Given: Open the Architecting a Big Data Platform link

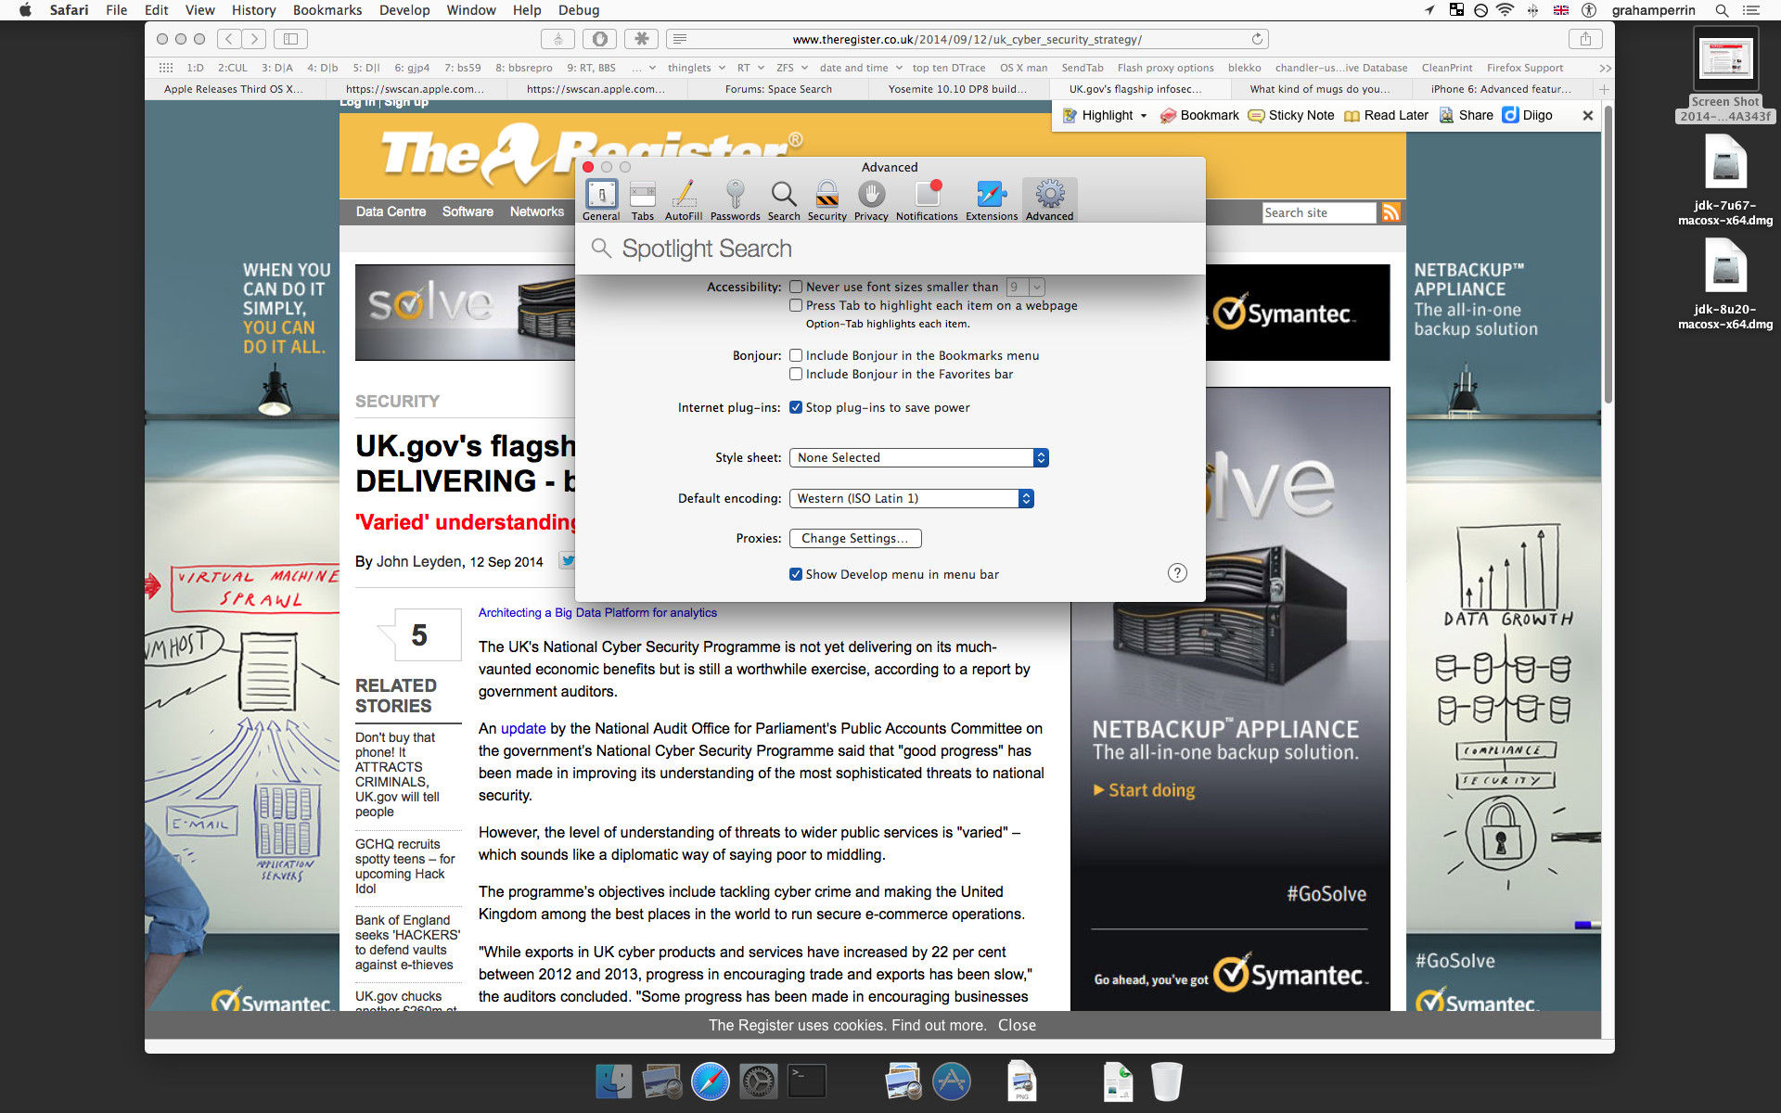Looking at the screenshot, I should (x=597, y=612).
